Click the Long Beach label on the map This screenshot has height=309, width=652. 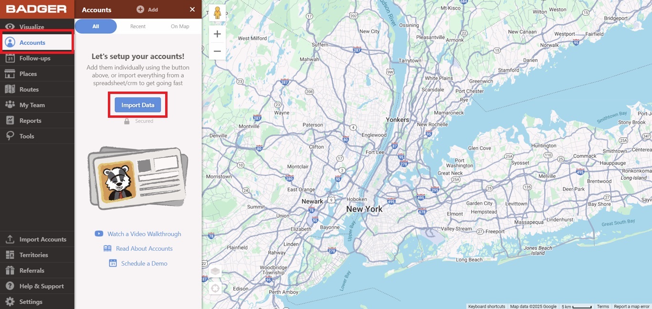(469, 260)
